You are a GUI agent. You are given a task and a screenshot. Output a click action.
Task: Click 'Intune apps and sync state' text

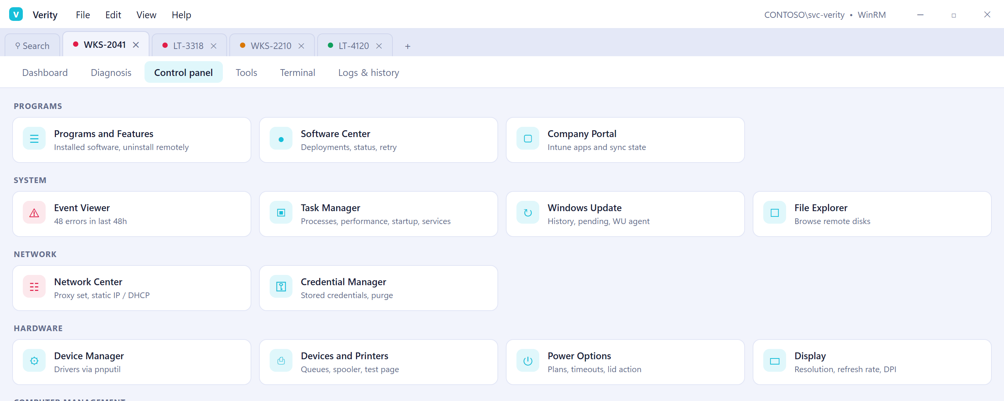[x=597, y=147]
